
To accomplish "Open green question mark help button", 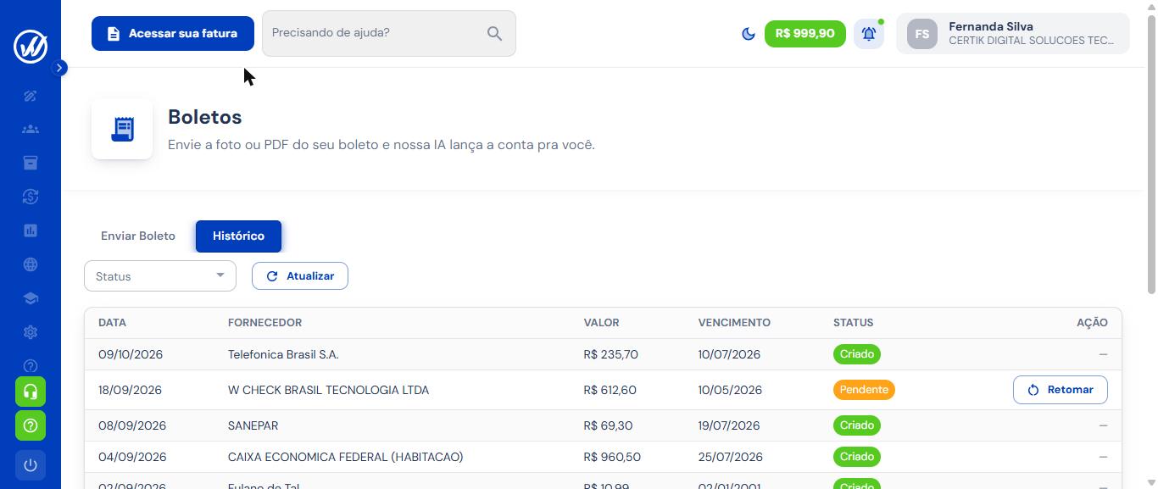I will [31, 425].
